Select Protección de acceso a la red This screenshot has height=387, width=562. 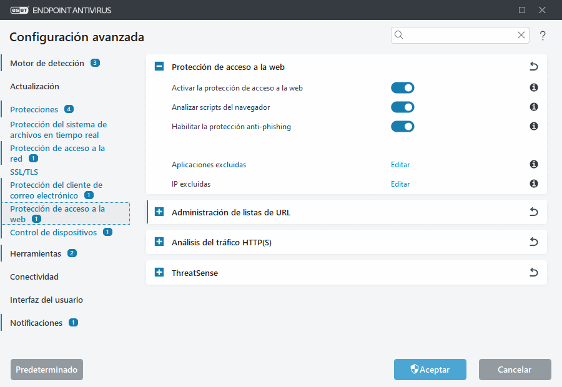[57, 154]
